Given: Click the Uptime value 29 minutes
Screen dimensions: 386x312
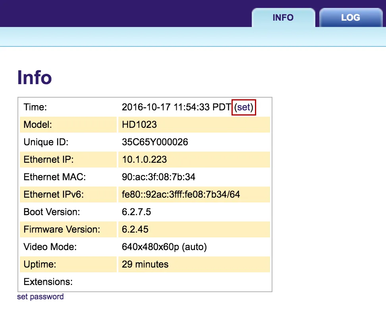Looking at the screenshot, I should (145, 264).
